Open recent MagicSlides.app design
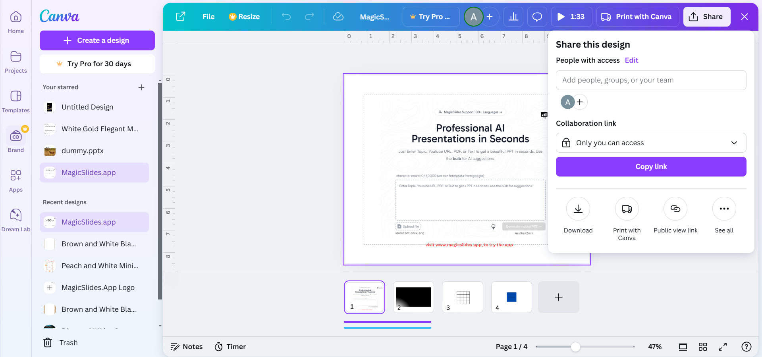762x357 pixels. pyautogui.click(x=95, y=222)
